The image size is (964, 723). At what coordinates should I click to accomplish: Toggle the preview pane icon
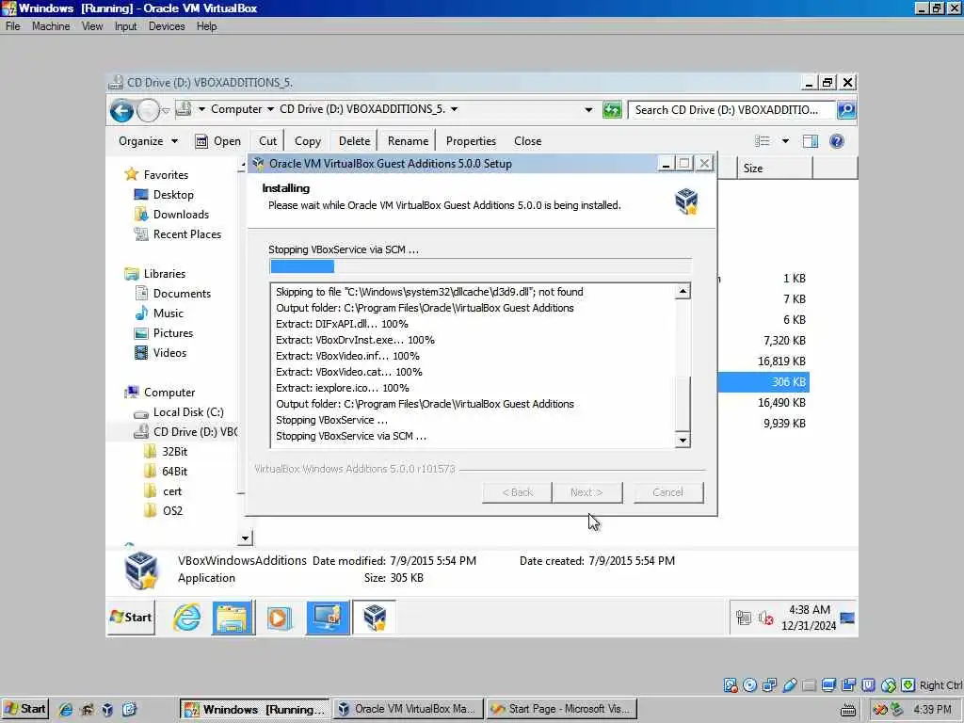click(811, 141)
